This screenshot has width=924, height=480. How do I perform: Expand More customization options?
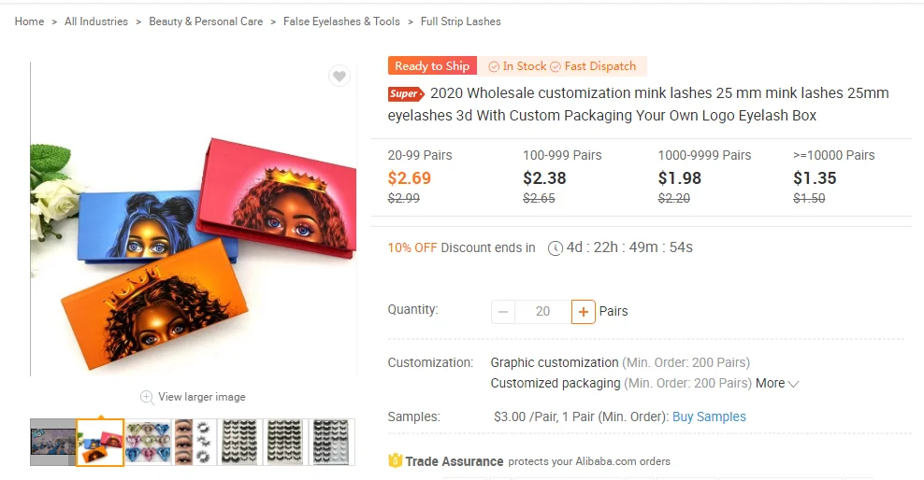(777, 383)
